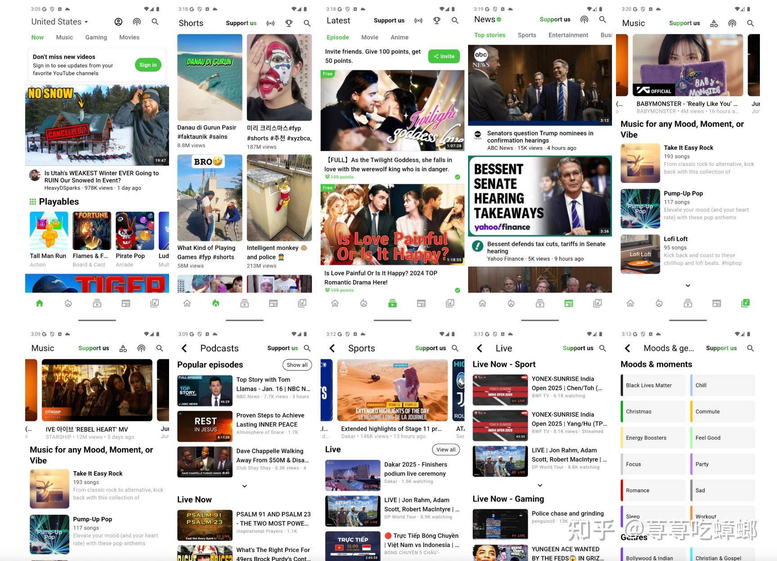Open search on United States screen
Screen dimensions: 777x561
click(155, 22)
